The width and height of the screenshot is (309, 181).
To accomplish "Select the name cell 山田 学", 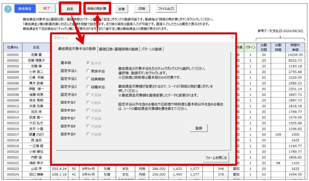I will 36,169.
